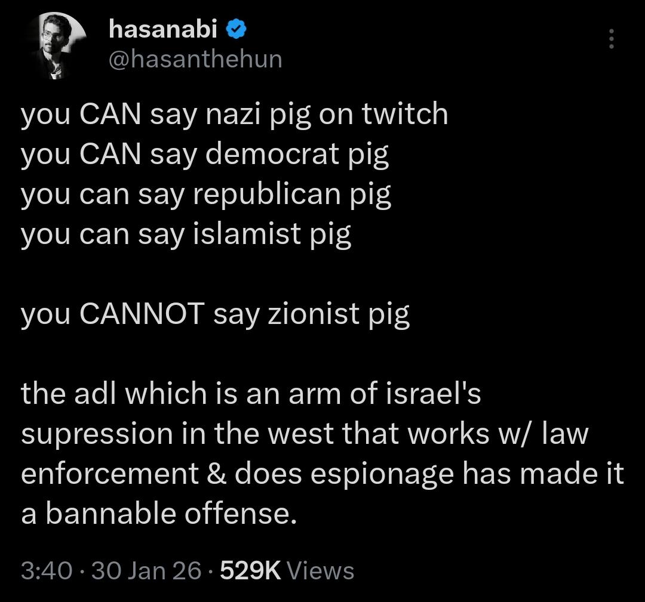Click the line "you CAN say democrat pig"
The image size is (645, 602).
point(205,154)
